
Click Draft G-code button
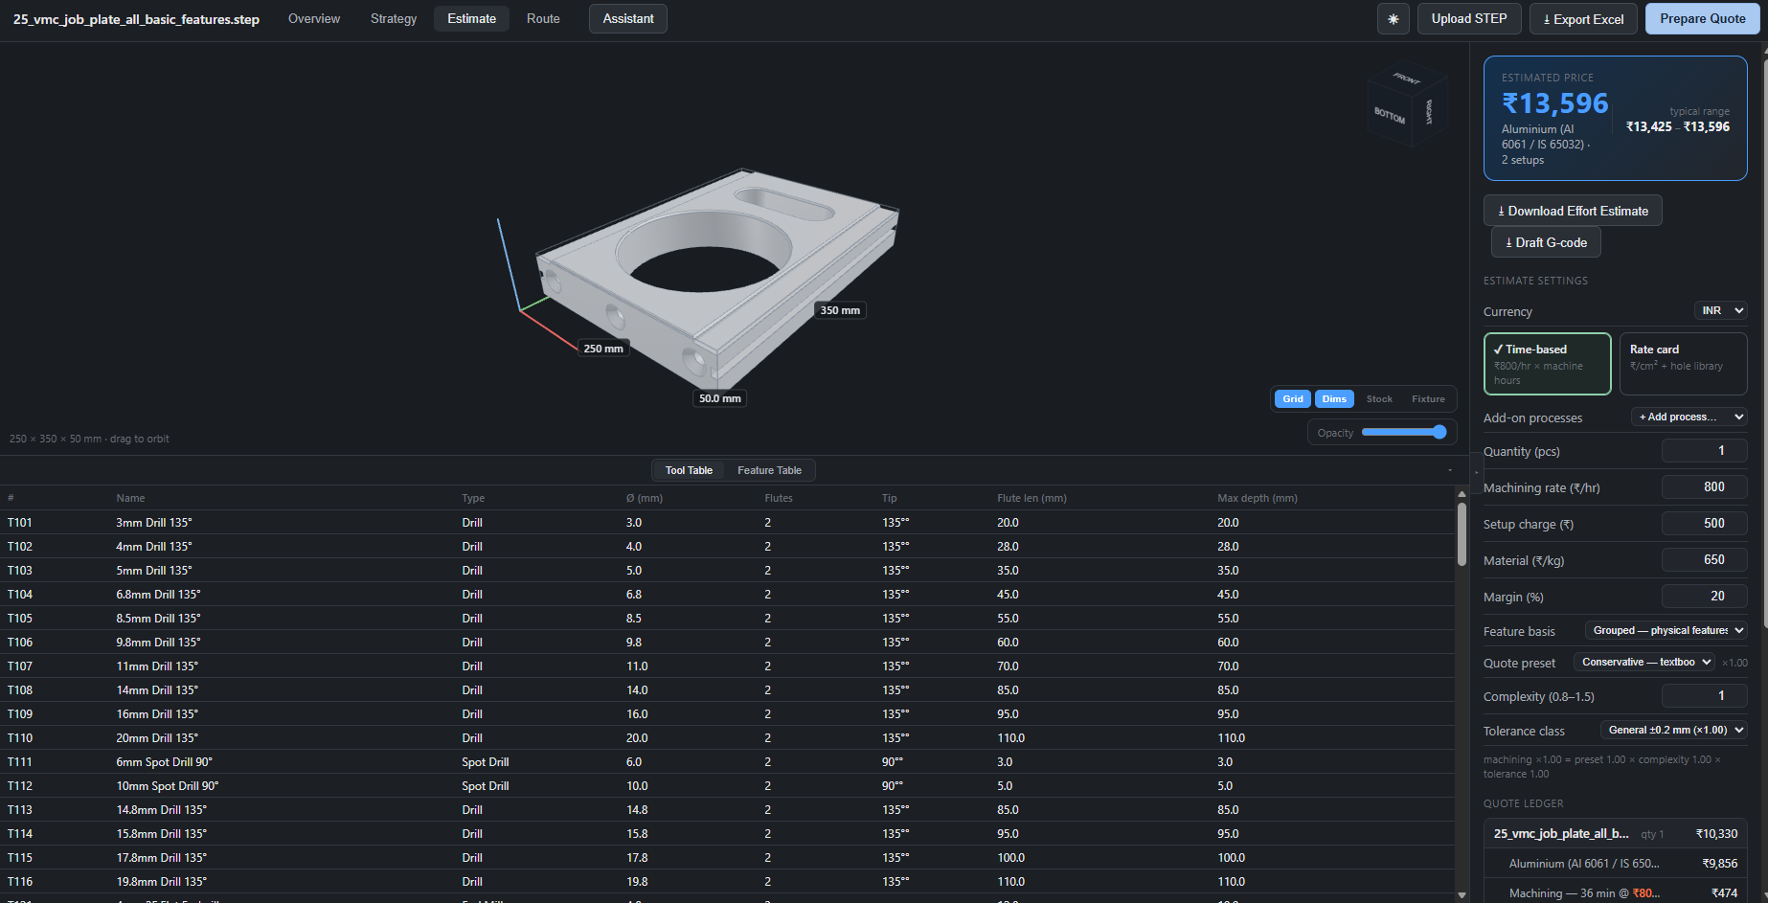1546,242
